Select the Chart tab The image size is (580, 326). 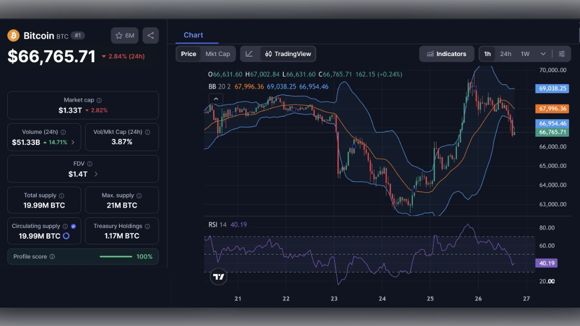193,35
